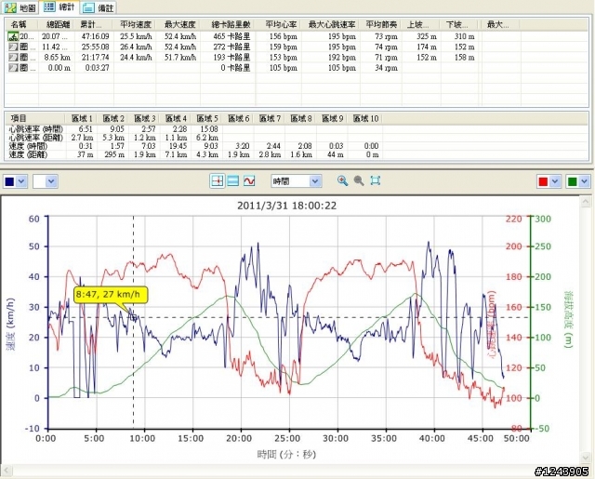Sort by the 平均心率 column header

point(279,25)
